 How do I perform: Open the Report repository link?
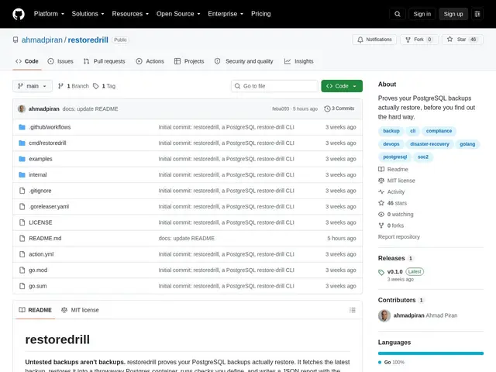[399, 237]
